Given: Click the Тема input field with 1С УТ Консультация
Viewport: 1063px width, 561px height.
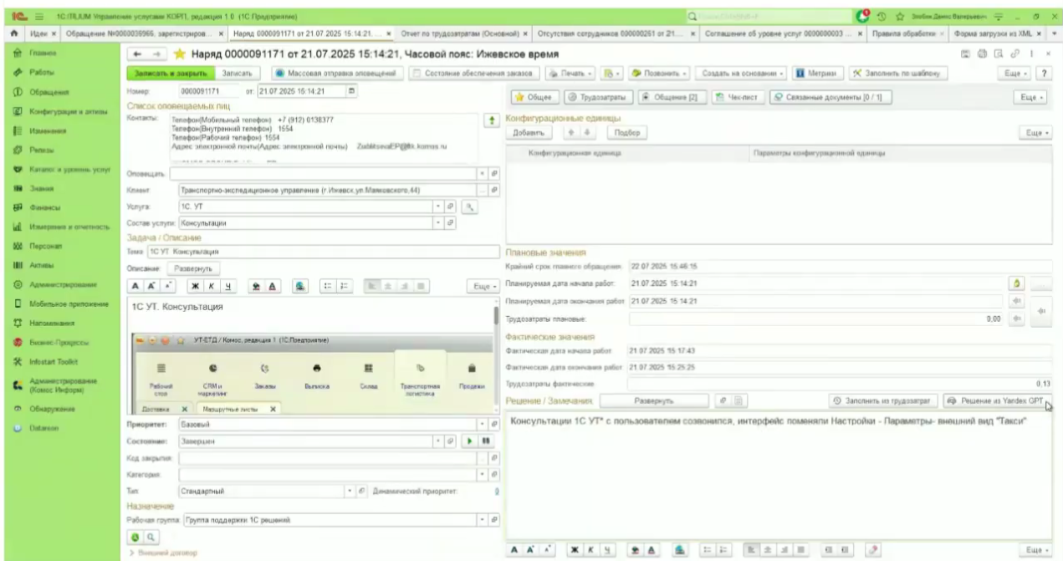Looking at the screenshot, I should (x=322, y=251).
